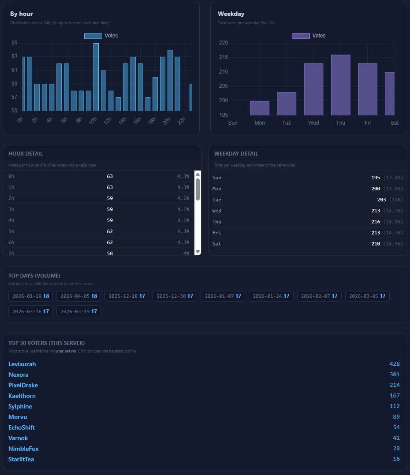The width and height of the screenshot is (410, 475).
Task: Select the Sylphine username link
Action: (20, 406)
